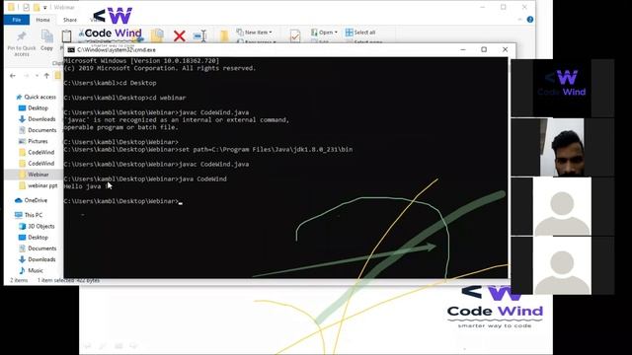Viewport: 632px width, 355px height.
Task: Maximize the cmd.exe console window
Action: (484, 49)
